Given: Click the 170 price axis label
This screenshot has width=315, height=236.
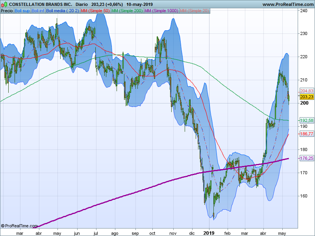Looking at the screenshot, I should coord(304,173).
